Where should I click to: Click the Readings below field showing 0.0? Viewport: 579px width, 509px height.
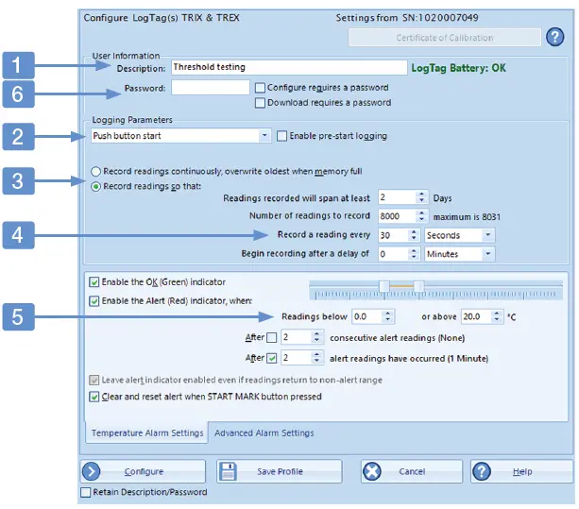367,316
